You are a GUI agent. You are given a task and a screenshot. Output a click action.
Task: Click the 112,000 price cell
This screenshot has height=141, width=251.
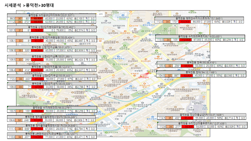click(186, 40)
